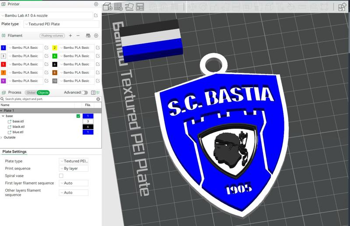The width and height of the screenshot is (350, 226).
Task: Open the process settings list icon
Action: coord(93,92)
